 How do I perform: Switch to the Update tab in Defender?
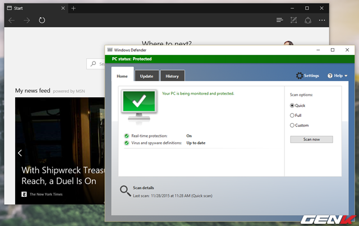click(x=147, y=76)
